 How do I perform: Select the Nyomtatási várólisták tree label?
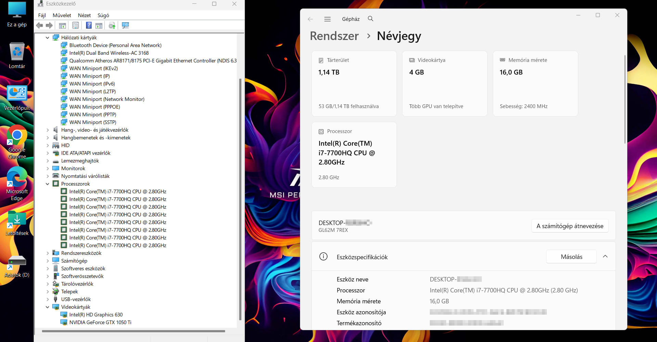pyautogui.click(x=85, y=176)
